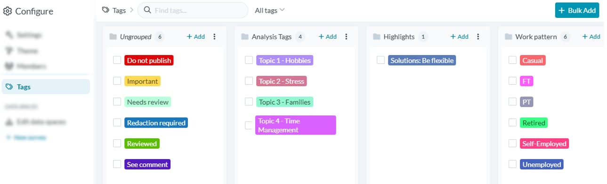Click the Analysis Tags group title
The image size is (607, 184).
[x=272, y=36]
